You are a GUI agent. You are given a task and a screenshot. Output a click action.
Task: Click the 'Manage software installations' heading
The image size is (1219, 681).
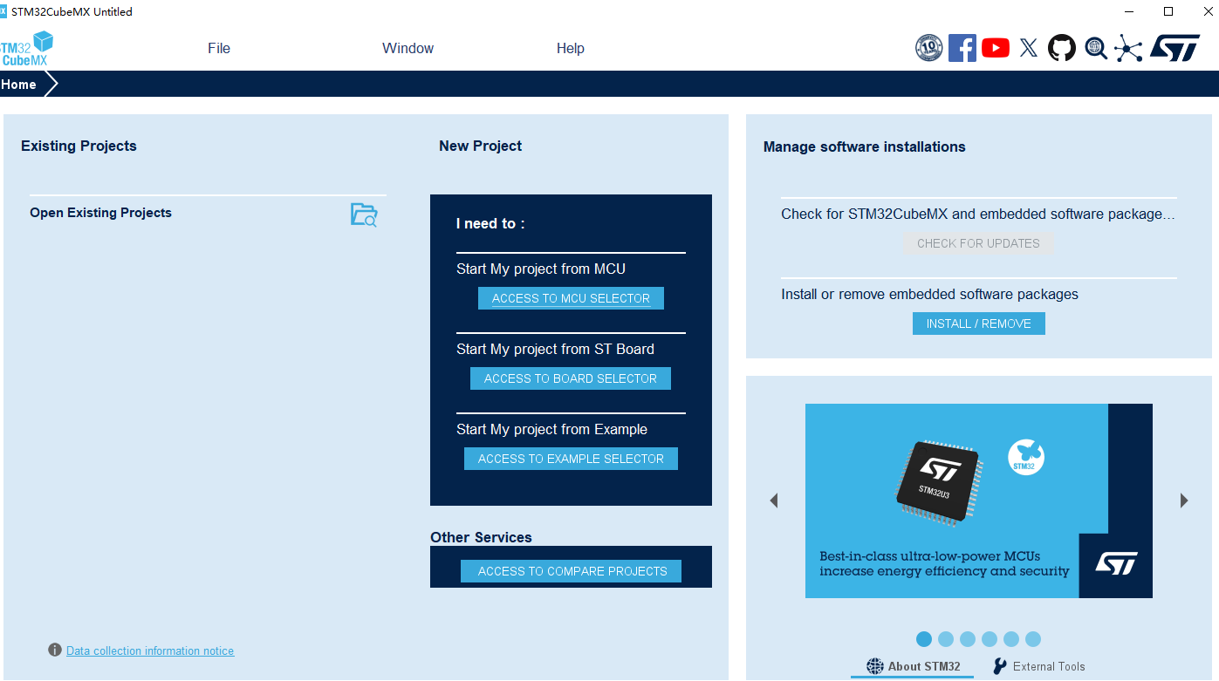coord(864,146)
